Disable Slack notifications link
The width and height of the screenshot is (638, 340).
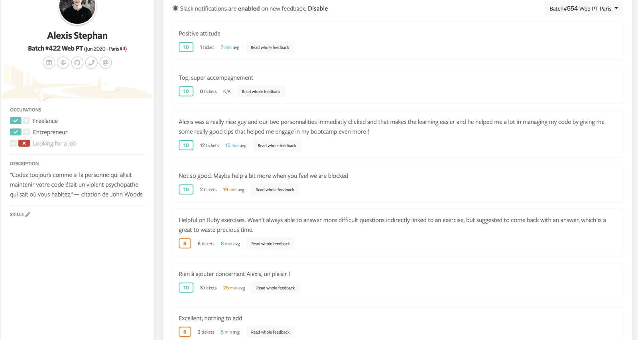(318, 8)
